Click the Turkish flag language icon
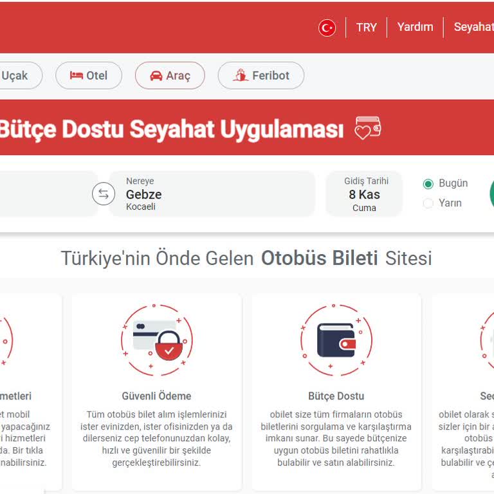The height and width of the screenshot is (494, 494). [327, 28]
